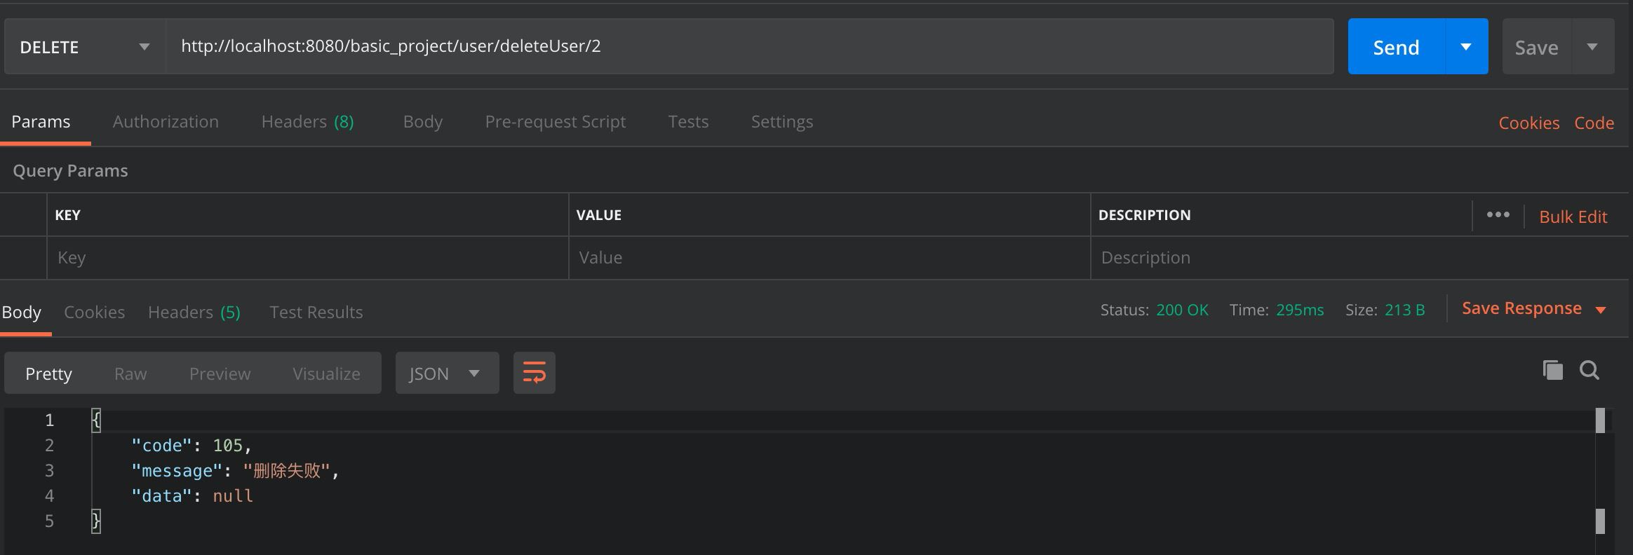
Task: Select the Visualize response view
Action: 326,374
